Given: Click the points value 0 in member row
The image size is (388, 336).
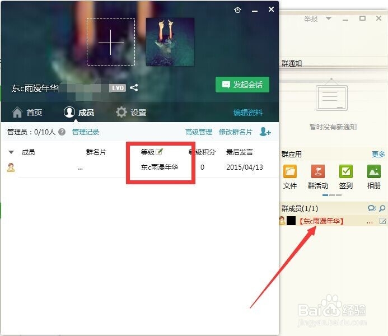Looking at the screenshot, I should tap(203, 167).
